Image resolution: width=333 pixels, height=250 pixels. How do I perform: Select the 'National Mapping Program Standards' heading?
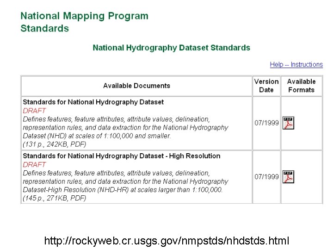tap(84, 22)
